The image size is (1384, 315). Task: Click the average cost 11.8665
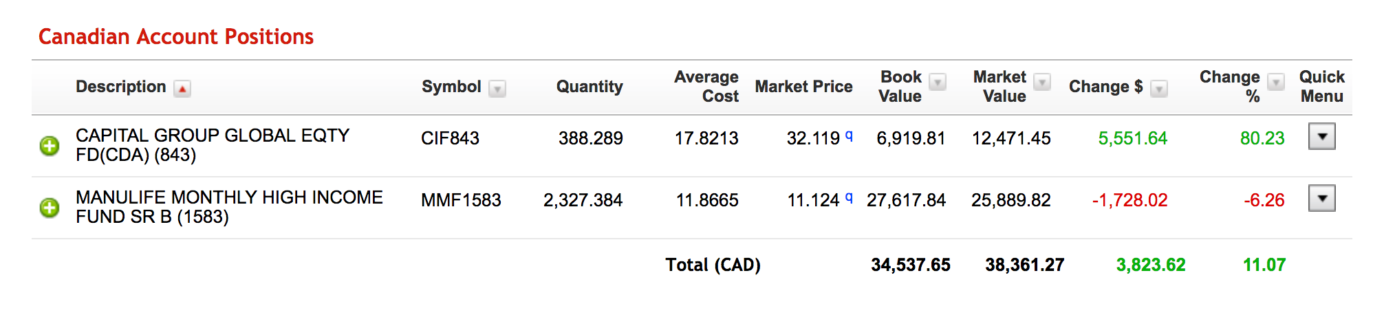[707, 200]
